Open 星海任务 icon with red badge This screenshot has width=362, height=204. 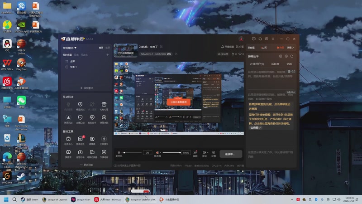[x=80, y=139]
